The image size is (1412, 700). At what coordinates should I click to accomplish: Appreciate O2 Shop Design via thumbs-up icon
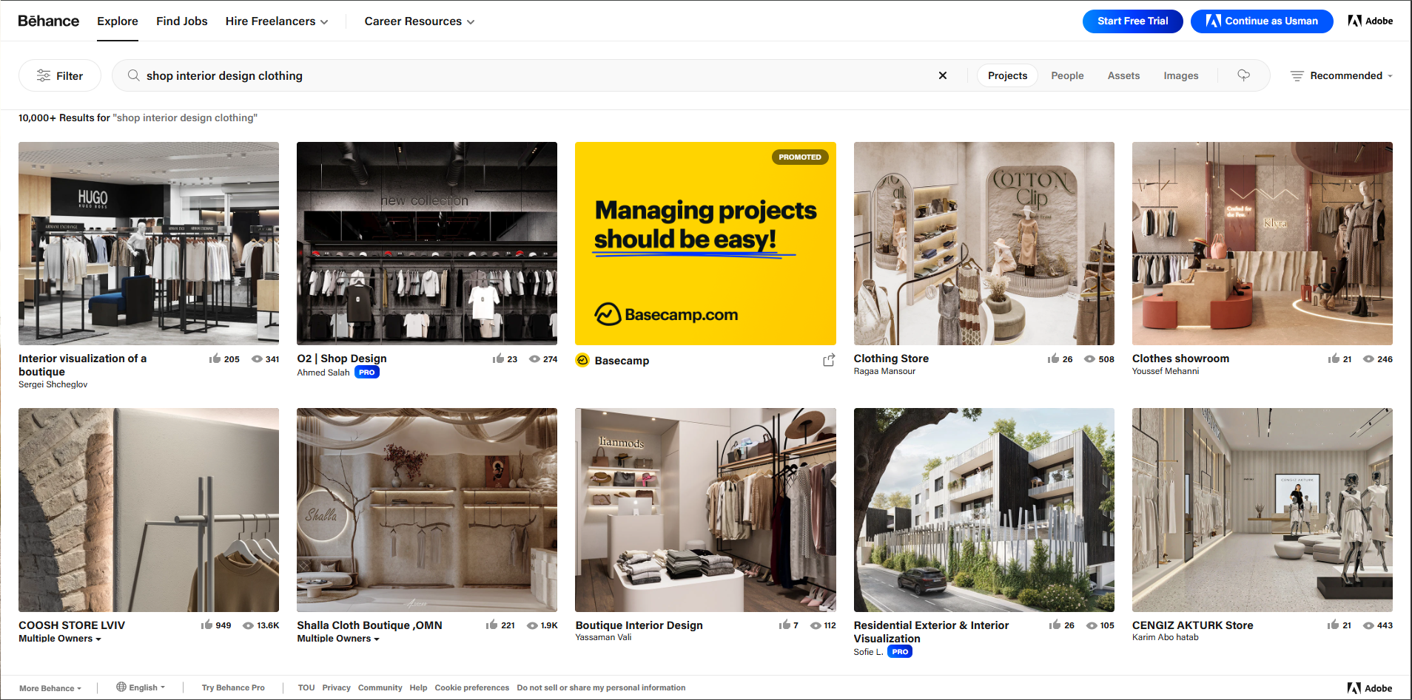tap(497, 359)
